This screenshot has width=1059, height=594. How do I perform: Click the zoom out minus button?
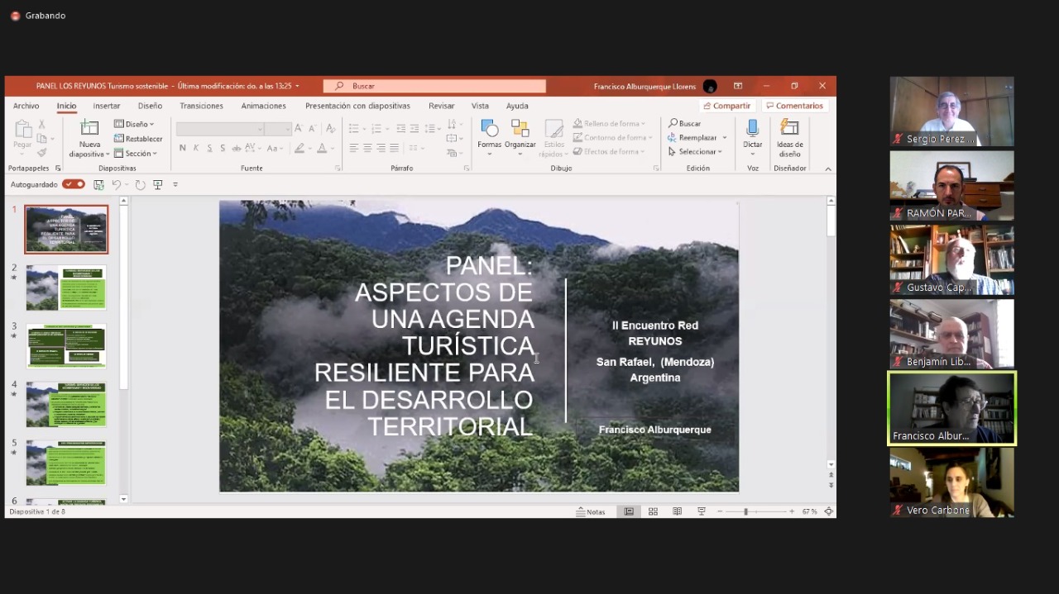[x=720, y=511]
